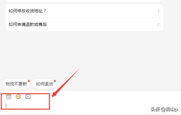
Task: Open the emoji smiley picker
Action: point(18,97)
